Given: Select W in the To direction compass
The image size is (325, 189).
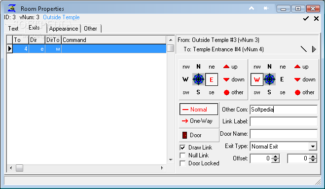Looking at the screenshot, I should (x=257, y=79).
